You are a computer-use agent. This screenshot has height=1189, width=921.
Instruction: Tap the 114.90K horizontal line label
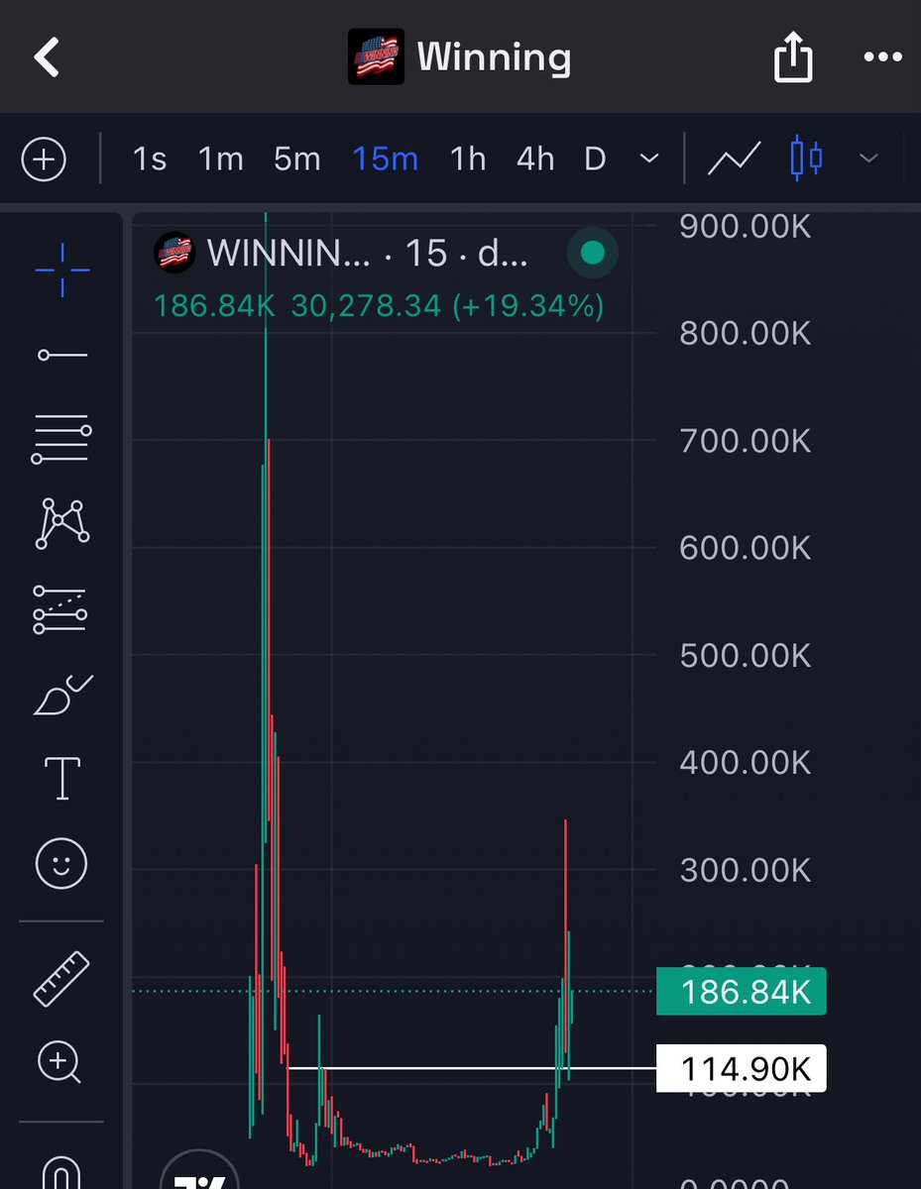click(x=741, y=1068)
